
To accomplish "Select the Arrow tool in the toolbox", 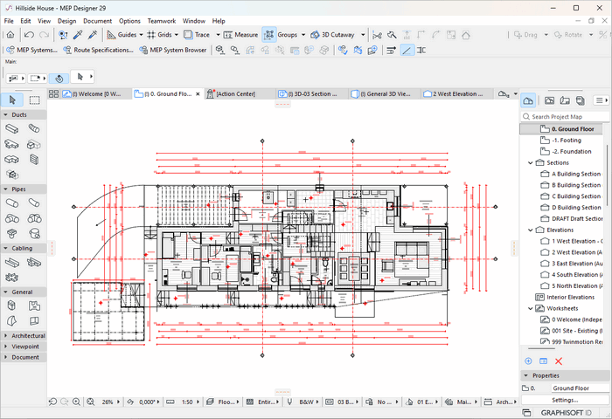I will point(11,100).
